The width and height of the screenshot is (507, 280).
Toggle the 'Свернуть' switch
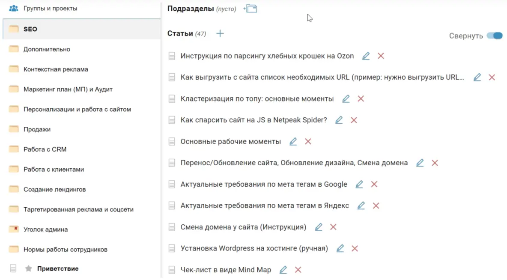click(495, 36)
